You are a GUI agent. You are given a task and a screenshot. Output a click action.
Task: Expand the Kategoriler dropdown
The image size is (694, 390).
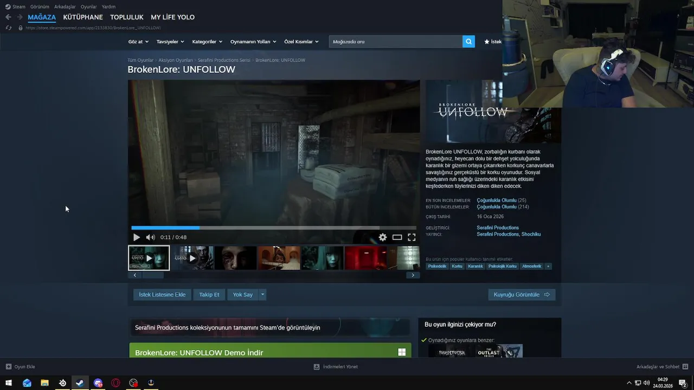click(x=207, y=42)
